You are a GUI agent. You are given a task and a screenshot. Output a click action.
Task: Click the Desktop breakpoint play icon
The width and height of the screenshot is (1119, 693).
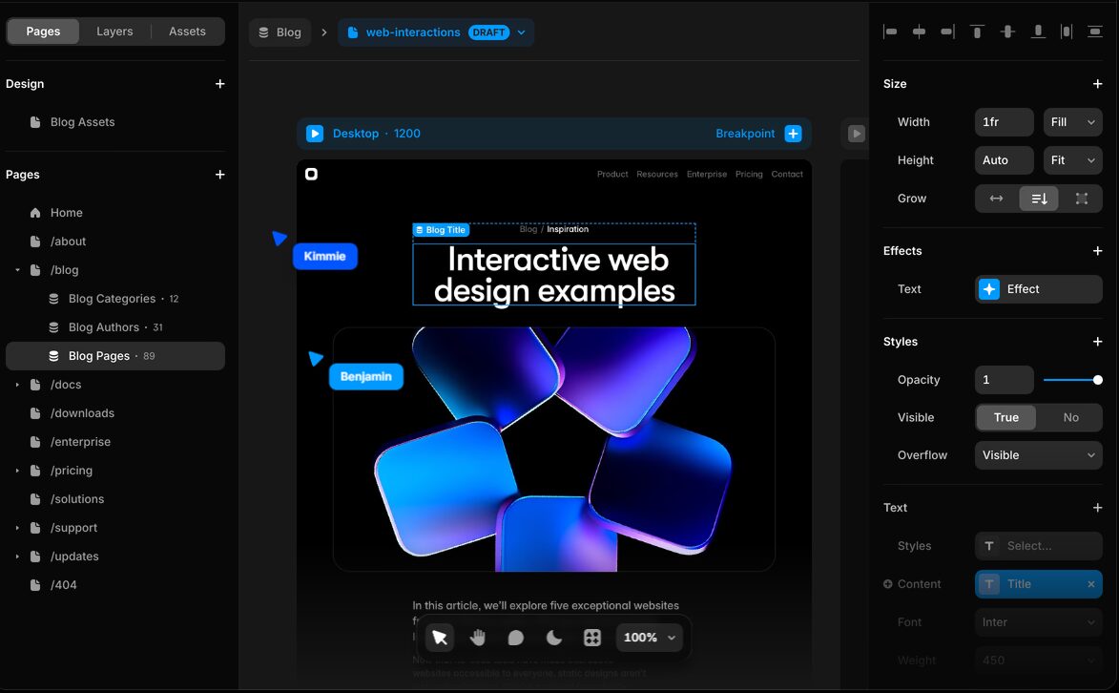(x=315, y=134)
